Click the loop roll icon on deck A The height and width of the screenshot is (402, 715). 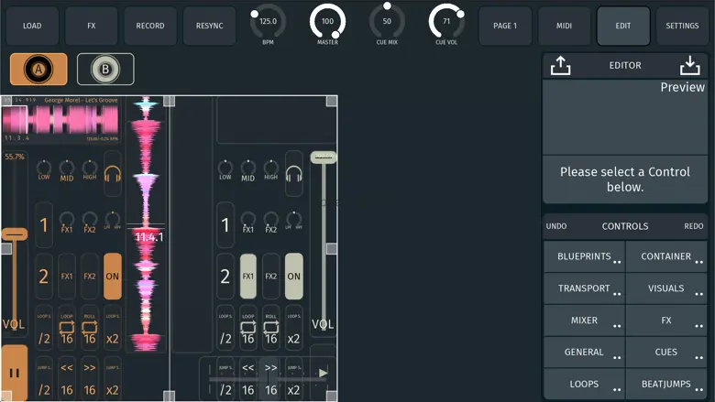click(x=90, y=326)
